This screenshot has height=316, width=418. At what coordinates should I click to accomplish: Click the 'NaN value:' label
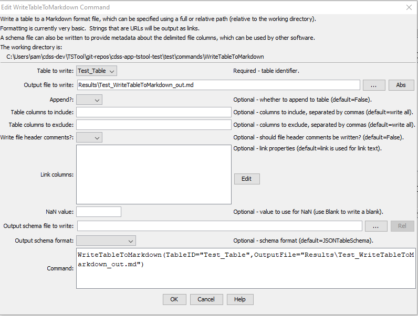click(60, 212)
